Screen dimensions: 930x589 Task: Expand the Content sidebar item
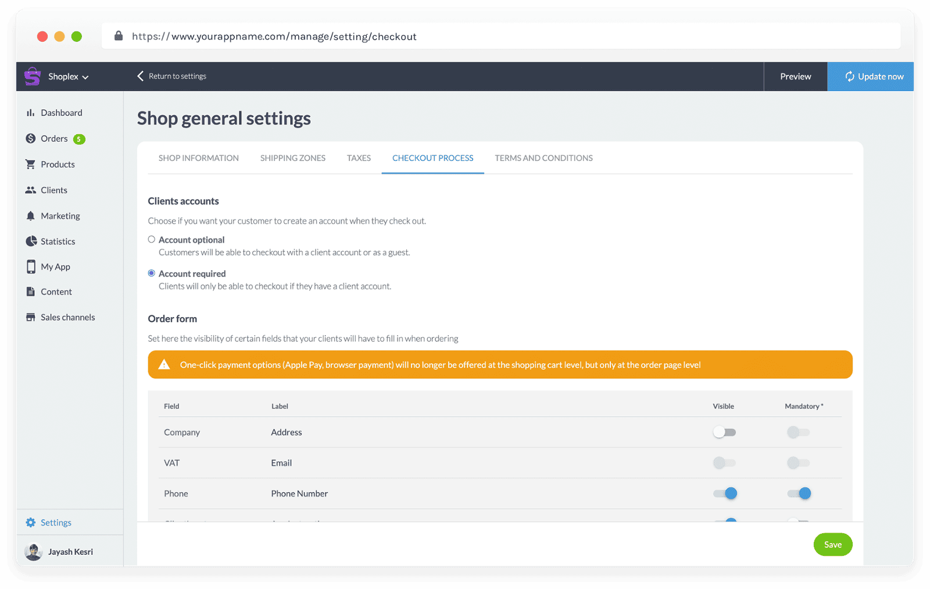(x=31, y=291)
